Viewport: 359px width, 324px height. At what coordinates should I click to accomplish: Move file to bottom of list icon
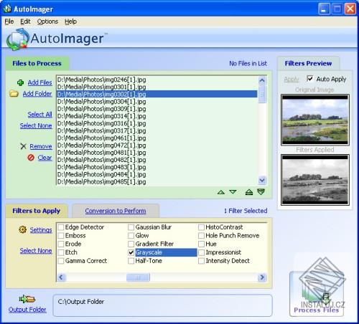click(261, 191)
